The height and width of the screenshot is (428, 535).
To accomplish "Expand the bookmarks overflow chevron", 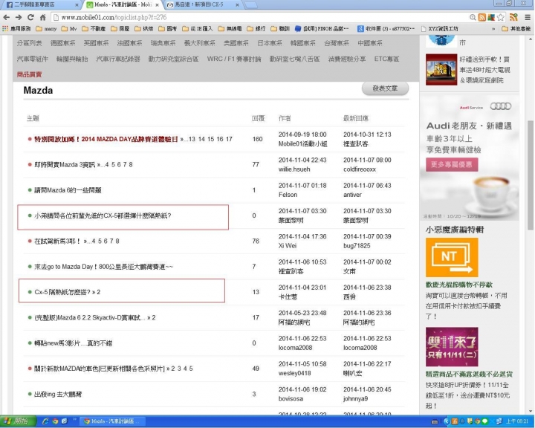I will click(493, 29).
